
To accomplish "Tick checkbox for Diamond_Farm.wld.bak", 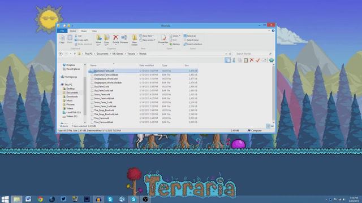I will [92, 75].
